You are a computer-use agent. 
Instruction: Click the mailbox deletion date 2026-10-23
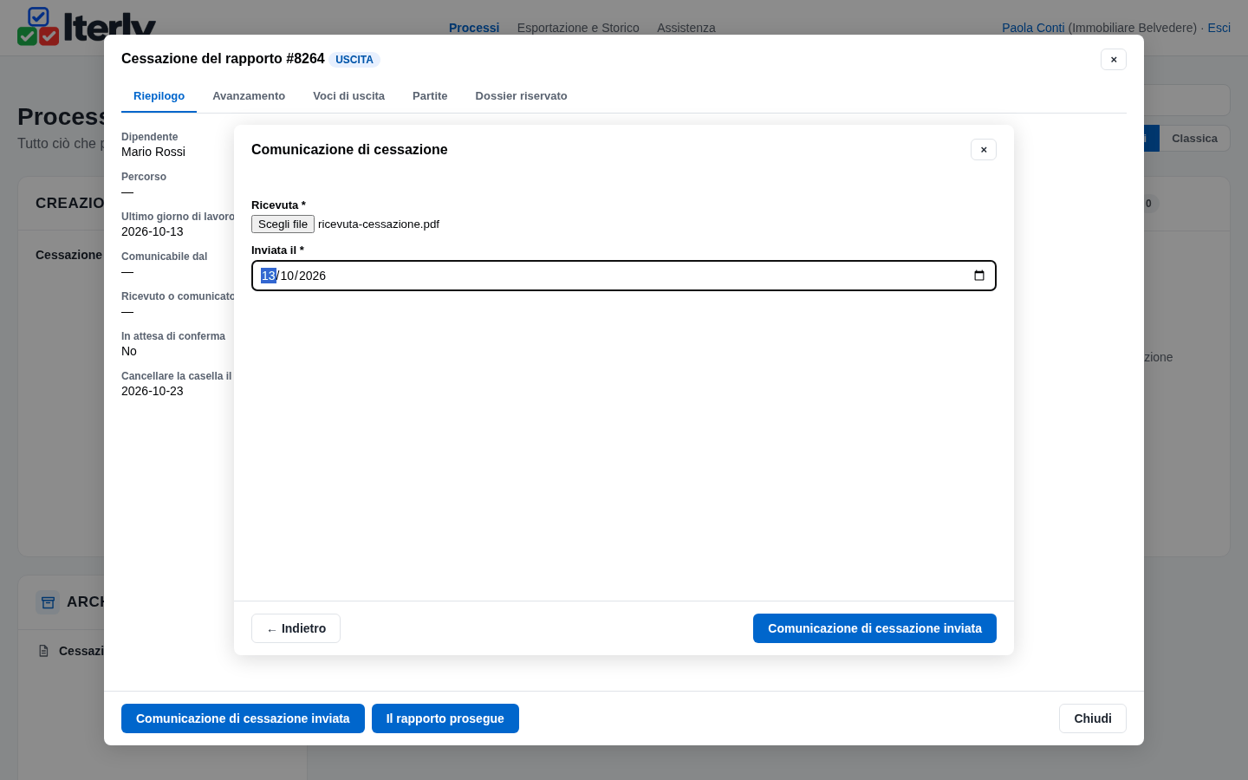[153, 391]
